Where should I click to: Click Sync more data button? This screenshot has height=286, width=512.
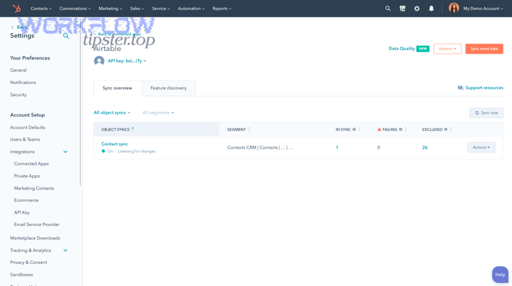[x=484, y=49]
